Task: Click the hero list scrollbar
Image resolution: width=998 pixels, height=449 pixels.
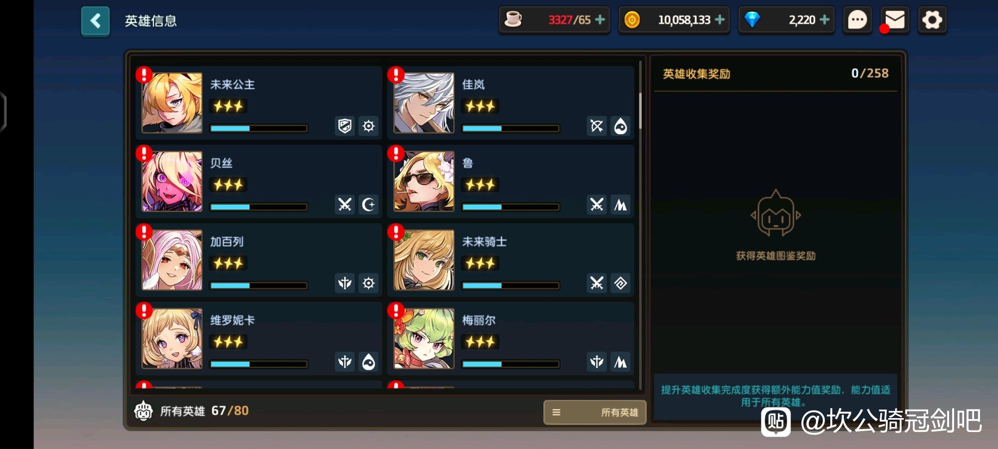Action: pos(640,111)
